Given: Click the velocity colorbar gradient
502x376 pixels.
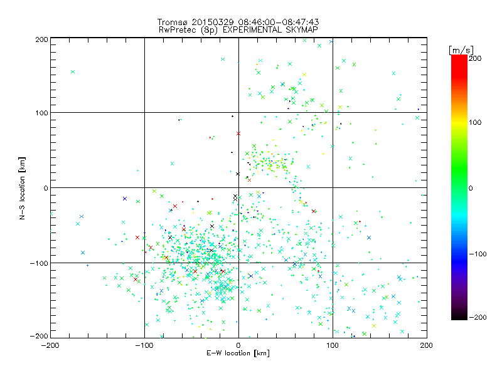Looking at the screenshot, I should coord(459,187).
